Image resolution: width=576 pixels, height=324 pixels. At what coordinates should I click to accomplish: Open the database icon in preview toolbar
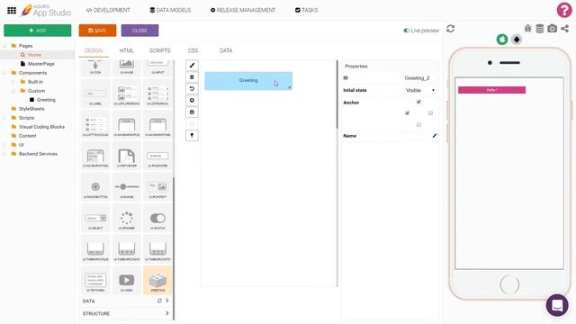(x=540, y=29)
